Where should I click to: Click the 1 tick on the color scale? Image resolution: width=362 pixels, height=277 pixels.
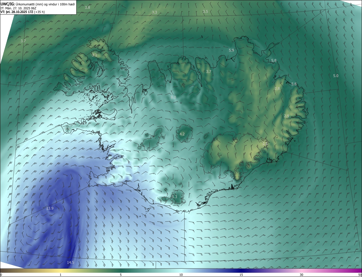[x=61, y=275]
